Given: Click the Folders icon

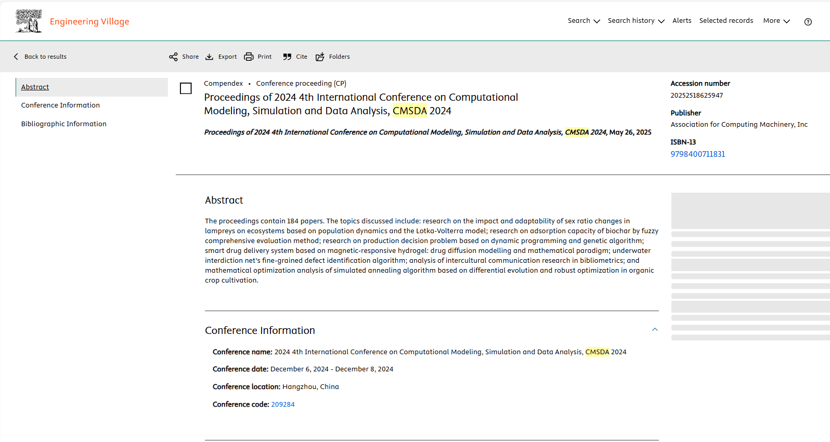Looking at the screenshot, I should [320, 57].
